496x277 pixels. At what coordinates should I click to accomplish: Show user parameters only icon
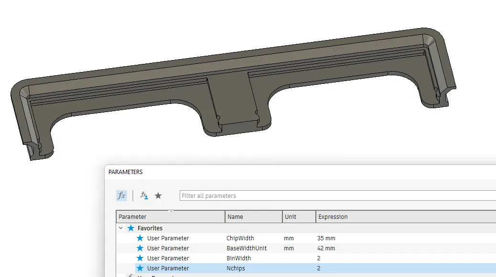pos(144,195)
